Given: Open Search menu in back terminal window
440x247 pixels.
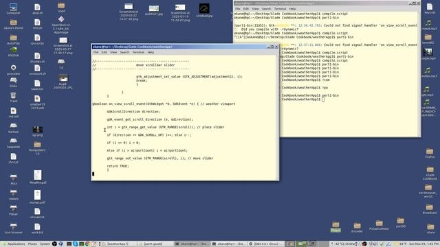Looking at the screenshot, I should (266, 9).
